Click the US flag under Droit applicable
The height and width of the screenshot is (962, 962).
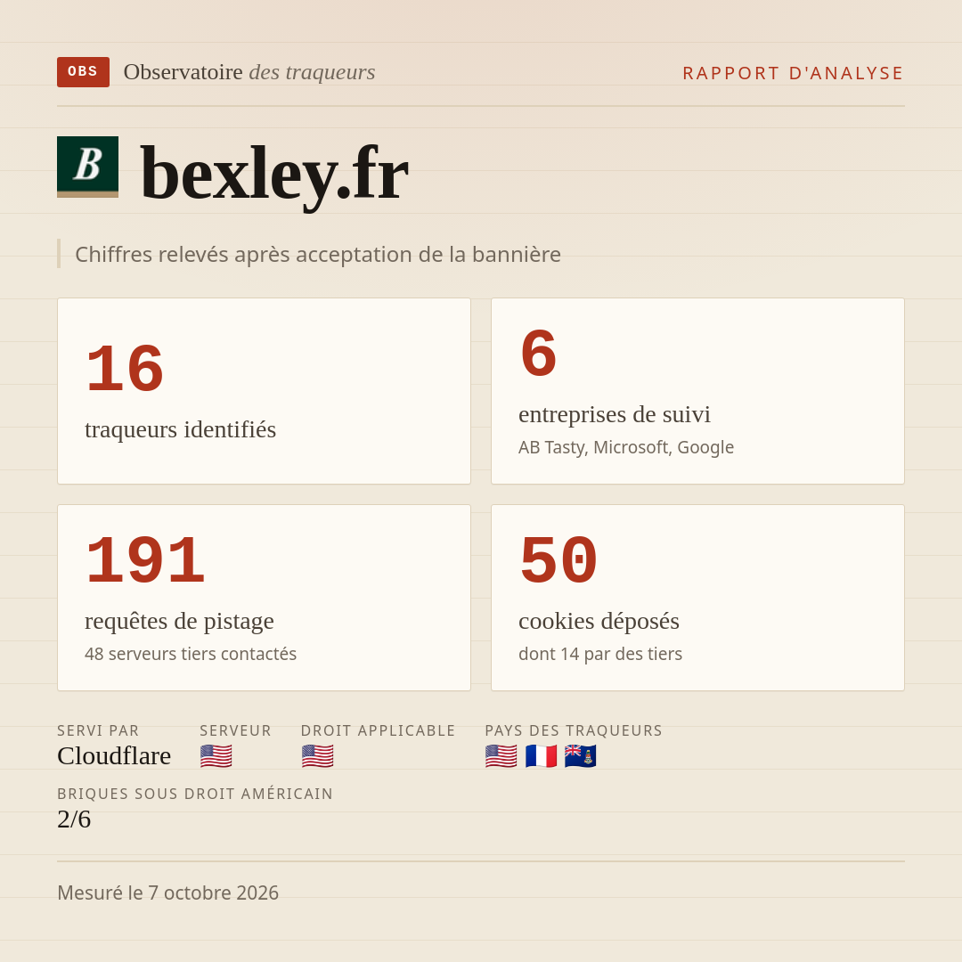pos(318,756)
